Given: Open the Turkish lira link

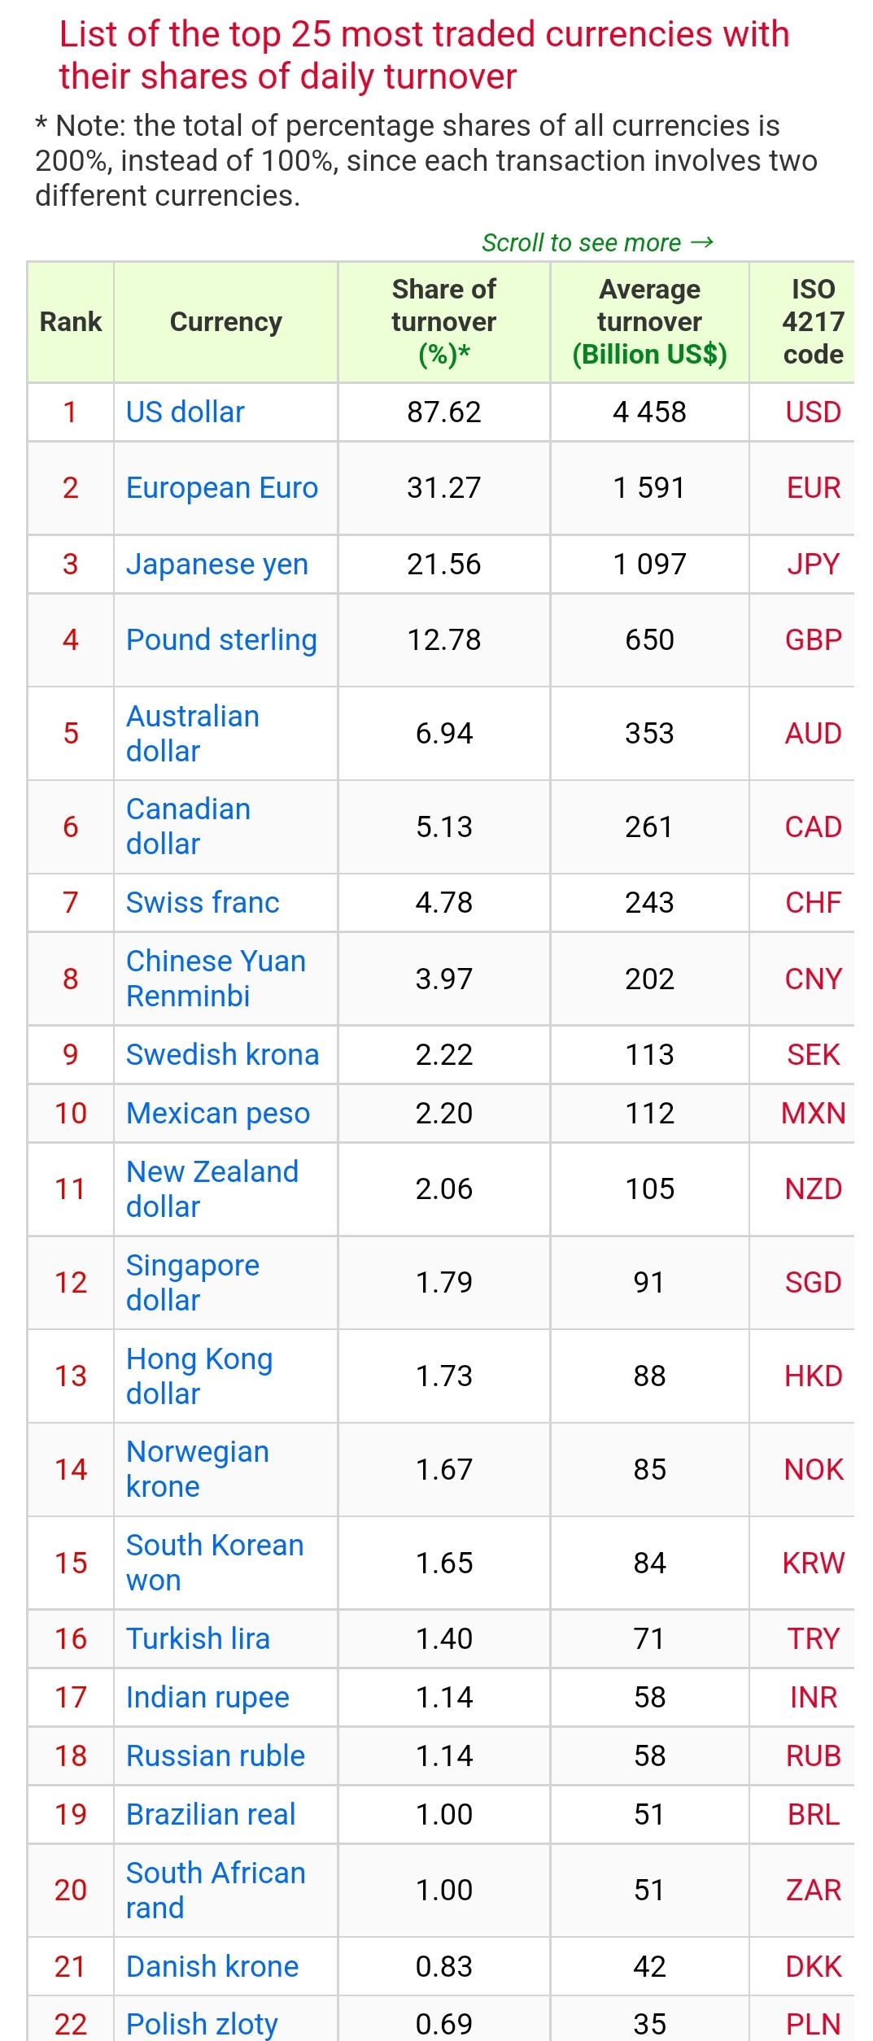Looking at the screenshot, I should coord(198,1638).
